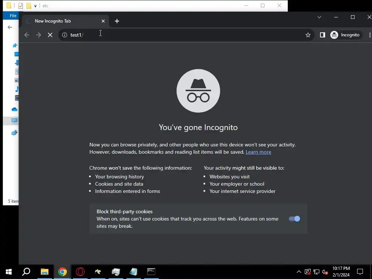Switch to Chrome in the taskbar
372x279 pixels.
coord(62,272)
